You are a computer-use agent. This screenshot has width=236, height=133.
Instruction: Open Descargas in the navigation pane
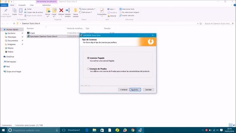click(x=12, y=37)
